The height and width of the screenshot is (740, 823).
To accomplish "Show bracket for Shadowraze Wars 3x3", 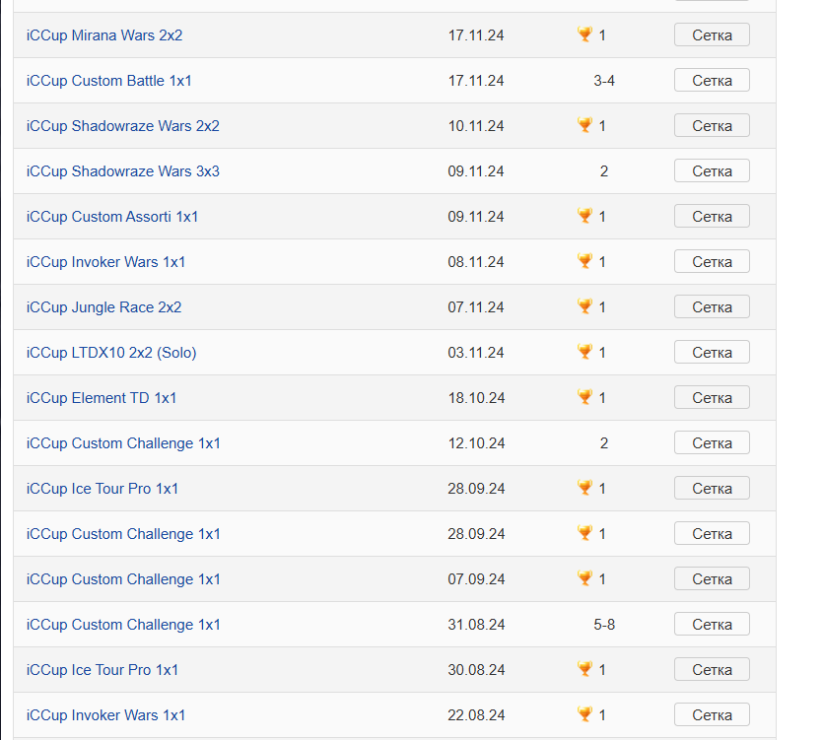I will point(712,170).
